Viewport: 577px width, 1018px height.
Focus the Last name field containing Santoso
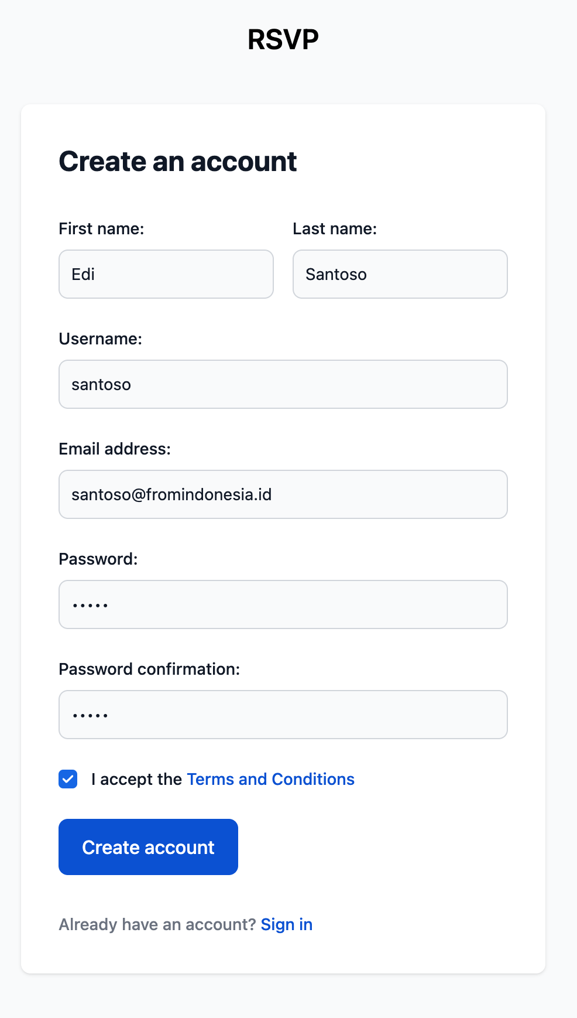(400, 274)
